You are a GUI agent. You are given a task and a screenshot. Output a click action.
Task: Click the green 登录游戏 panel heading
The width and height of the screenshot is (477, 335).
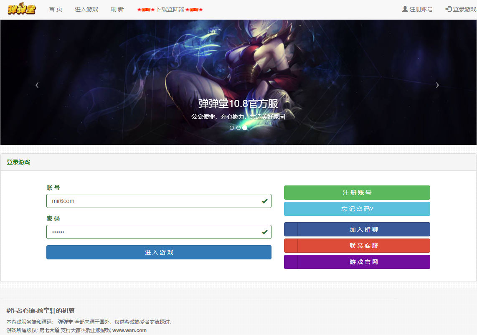pyautogui.click(x=18, y=162)
